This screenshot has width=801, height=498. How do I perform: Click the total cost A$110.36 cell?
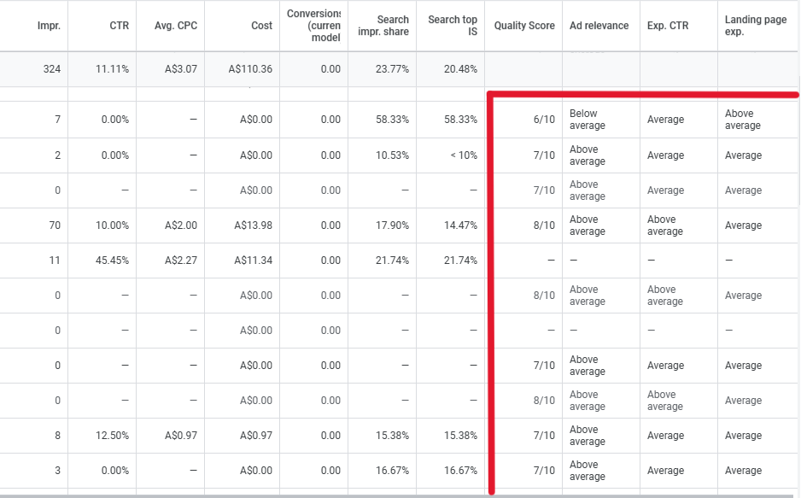[x=250, y=69]
